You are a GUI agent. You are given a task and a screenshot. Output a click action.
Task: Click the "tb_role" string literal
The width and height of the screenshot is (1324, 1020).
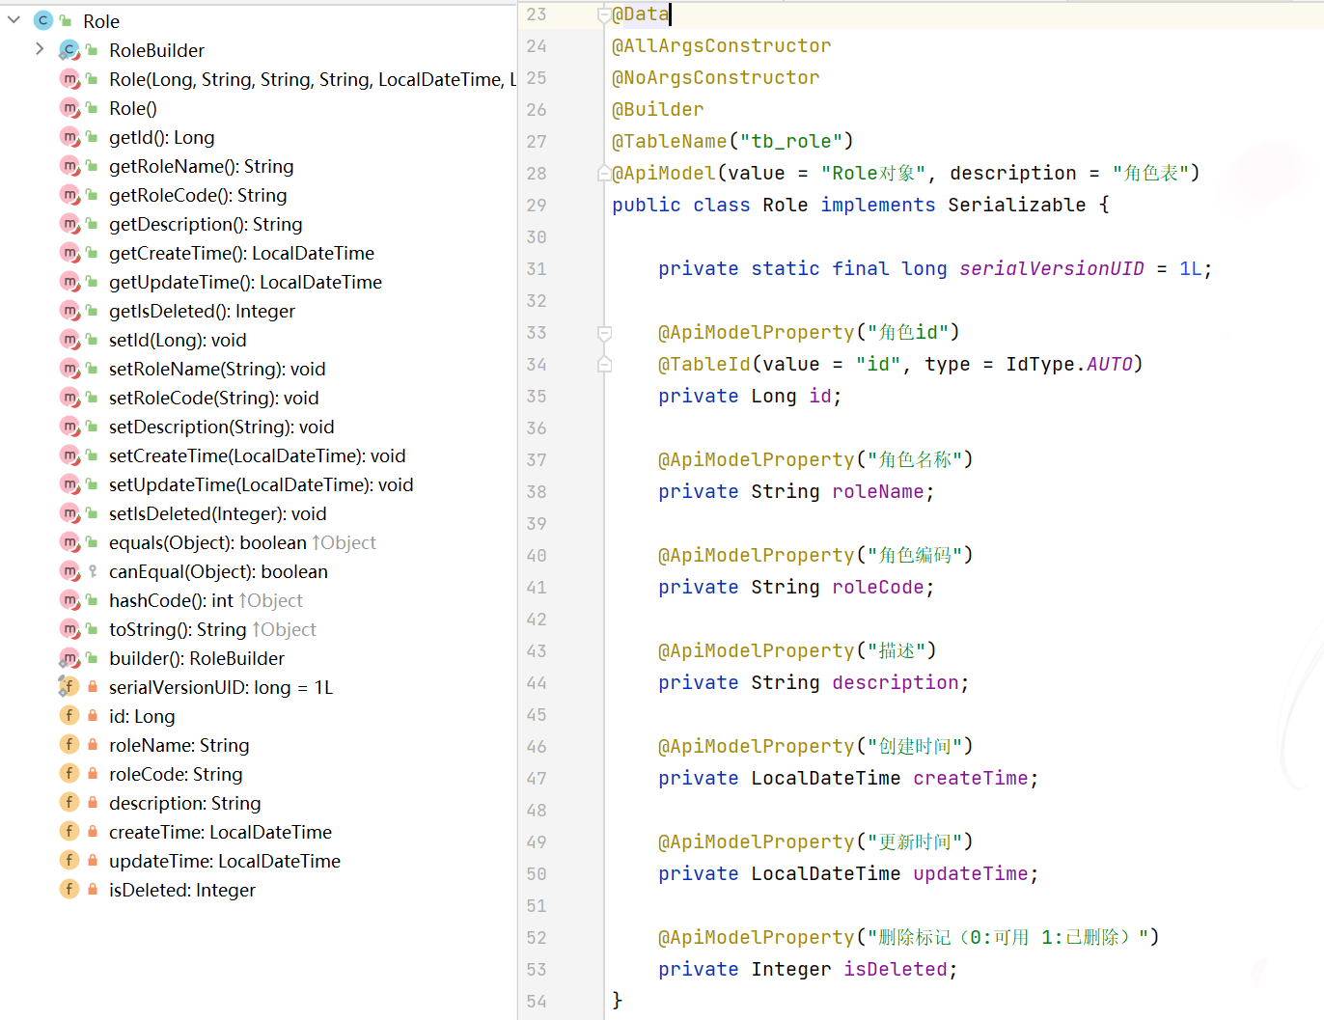click(791, 141)
